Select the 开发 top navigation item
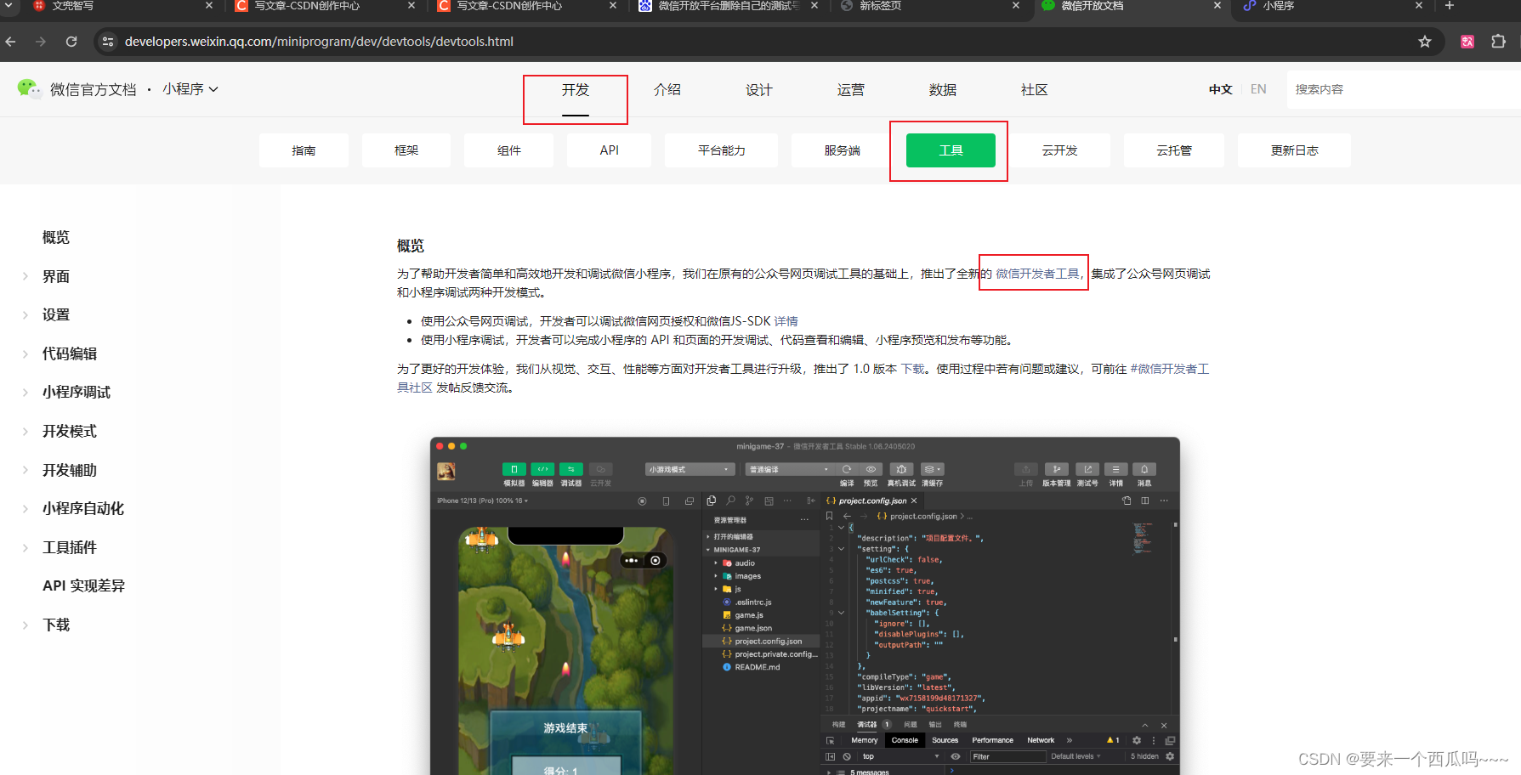This screenshot has width=1521, height=775. [x=576, y=90]
